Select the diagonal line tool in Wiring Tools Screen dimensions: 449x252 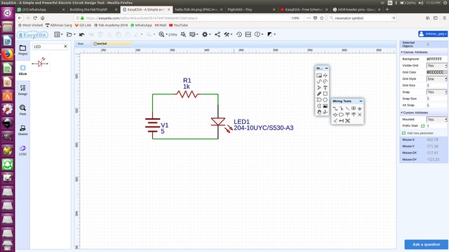coord(347,108)
